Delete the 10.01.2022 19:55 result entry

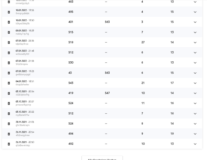click(x=9, y=12)
